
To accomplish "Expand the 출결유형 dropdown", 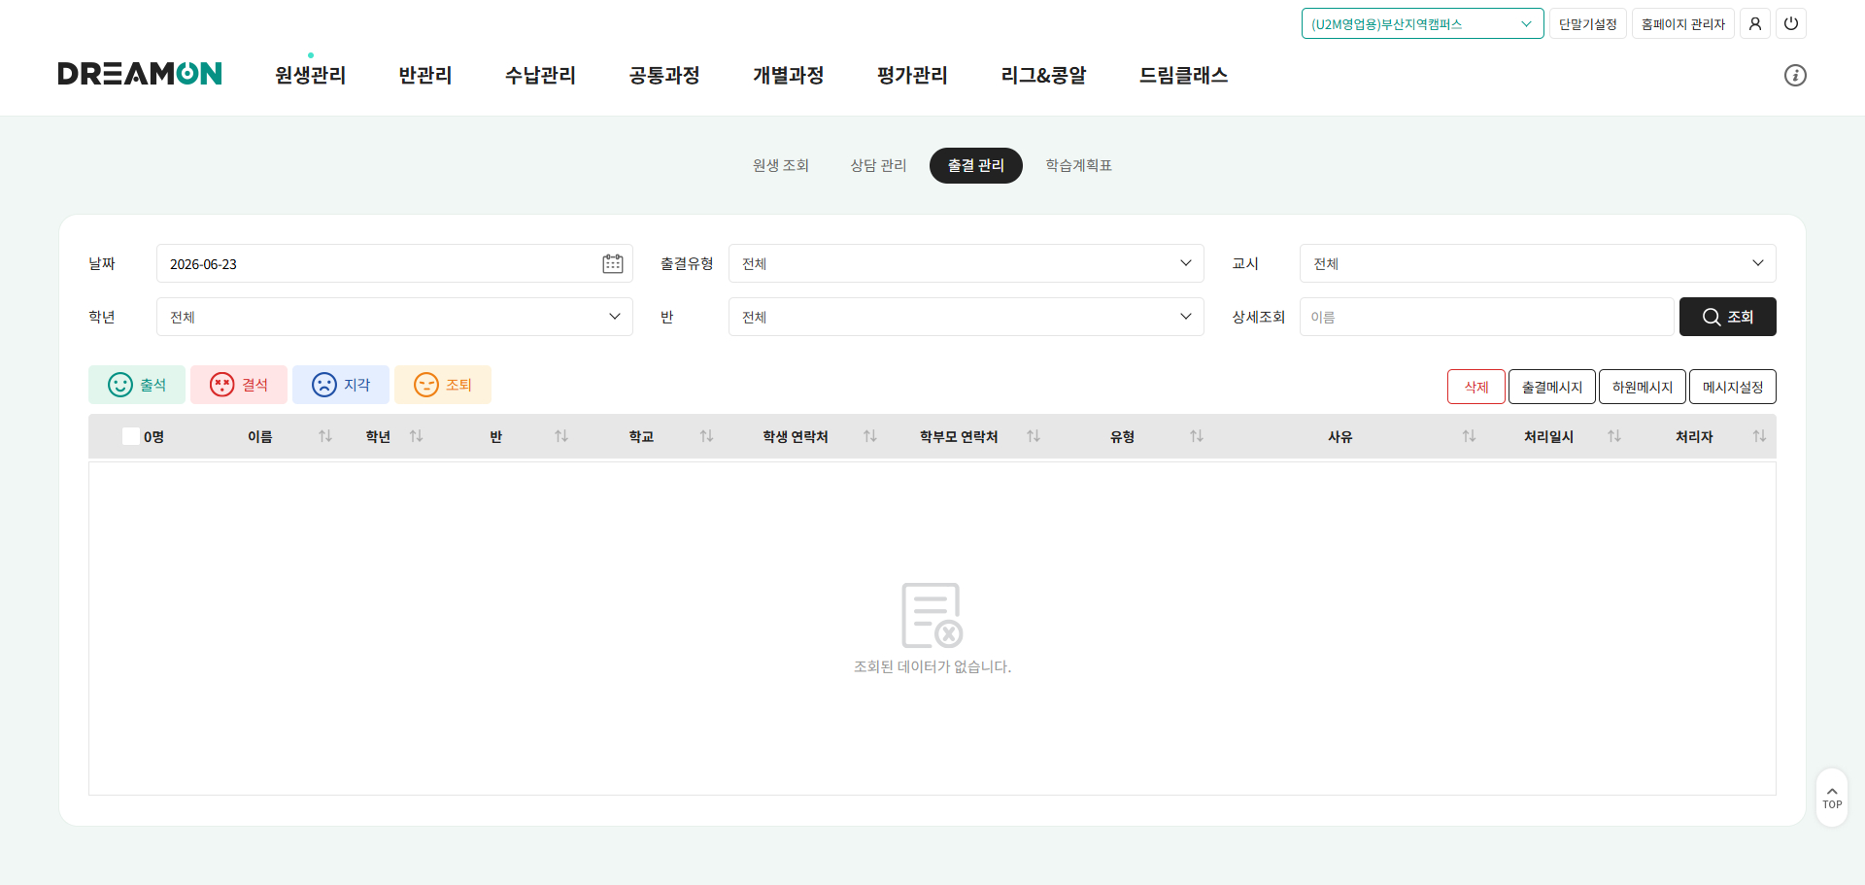I will [x=966, y=263].
